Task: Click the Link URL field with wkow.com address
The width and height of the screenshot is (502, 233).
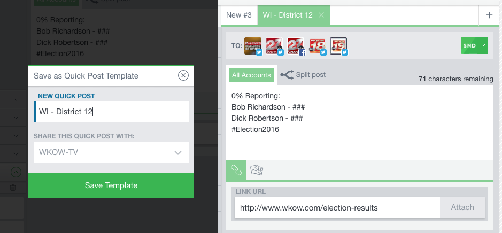Action: 337,208
